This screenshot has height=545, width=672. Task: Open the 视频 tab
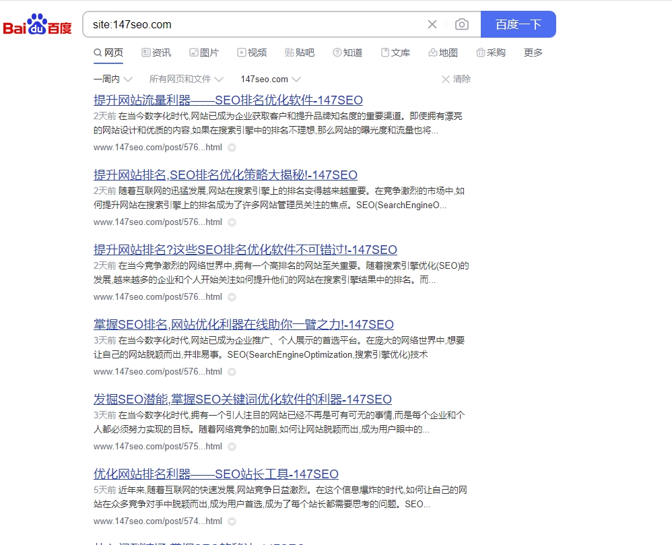[252, 53]
